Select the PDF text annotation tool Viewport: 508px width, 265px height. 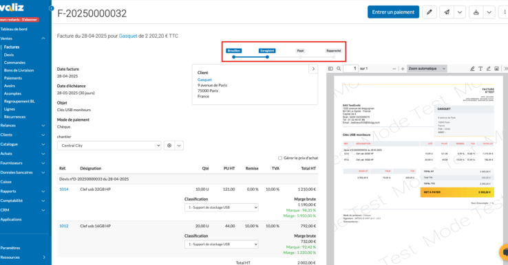[x=480, y=69]
